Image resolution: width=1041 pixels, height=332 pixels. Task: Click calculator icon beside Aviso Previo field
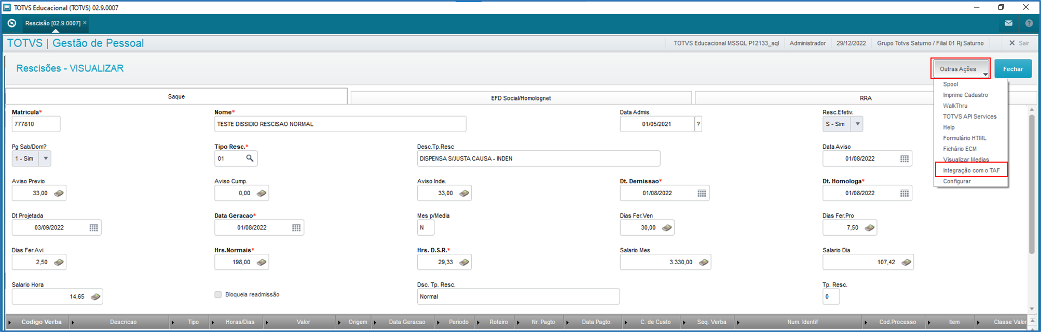tap(59, 193)
